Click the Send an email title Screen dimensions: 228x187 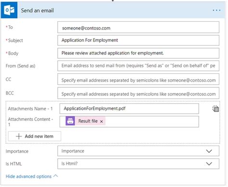point(38,11)
